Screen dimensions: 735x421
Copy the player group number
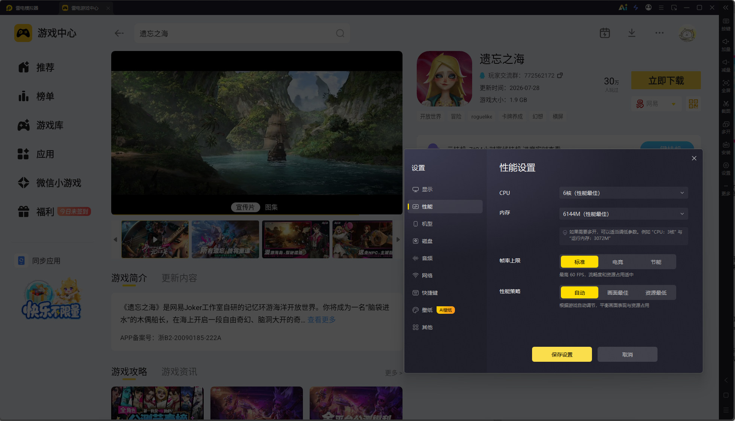click(560, 75)
